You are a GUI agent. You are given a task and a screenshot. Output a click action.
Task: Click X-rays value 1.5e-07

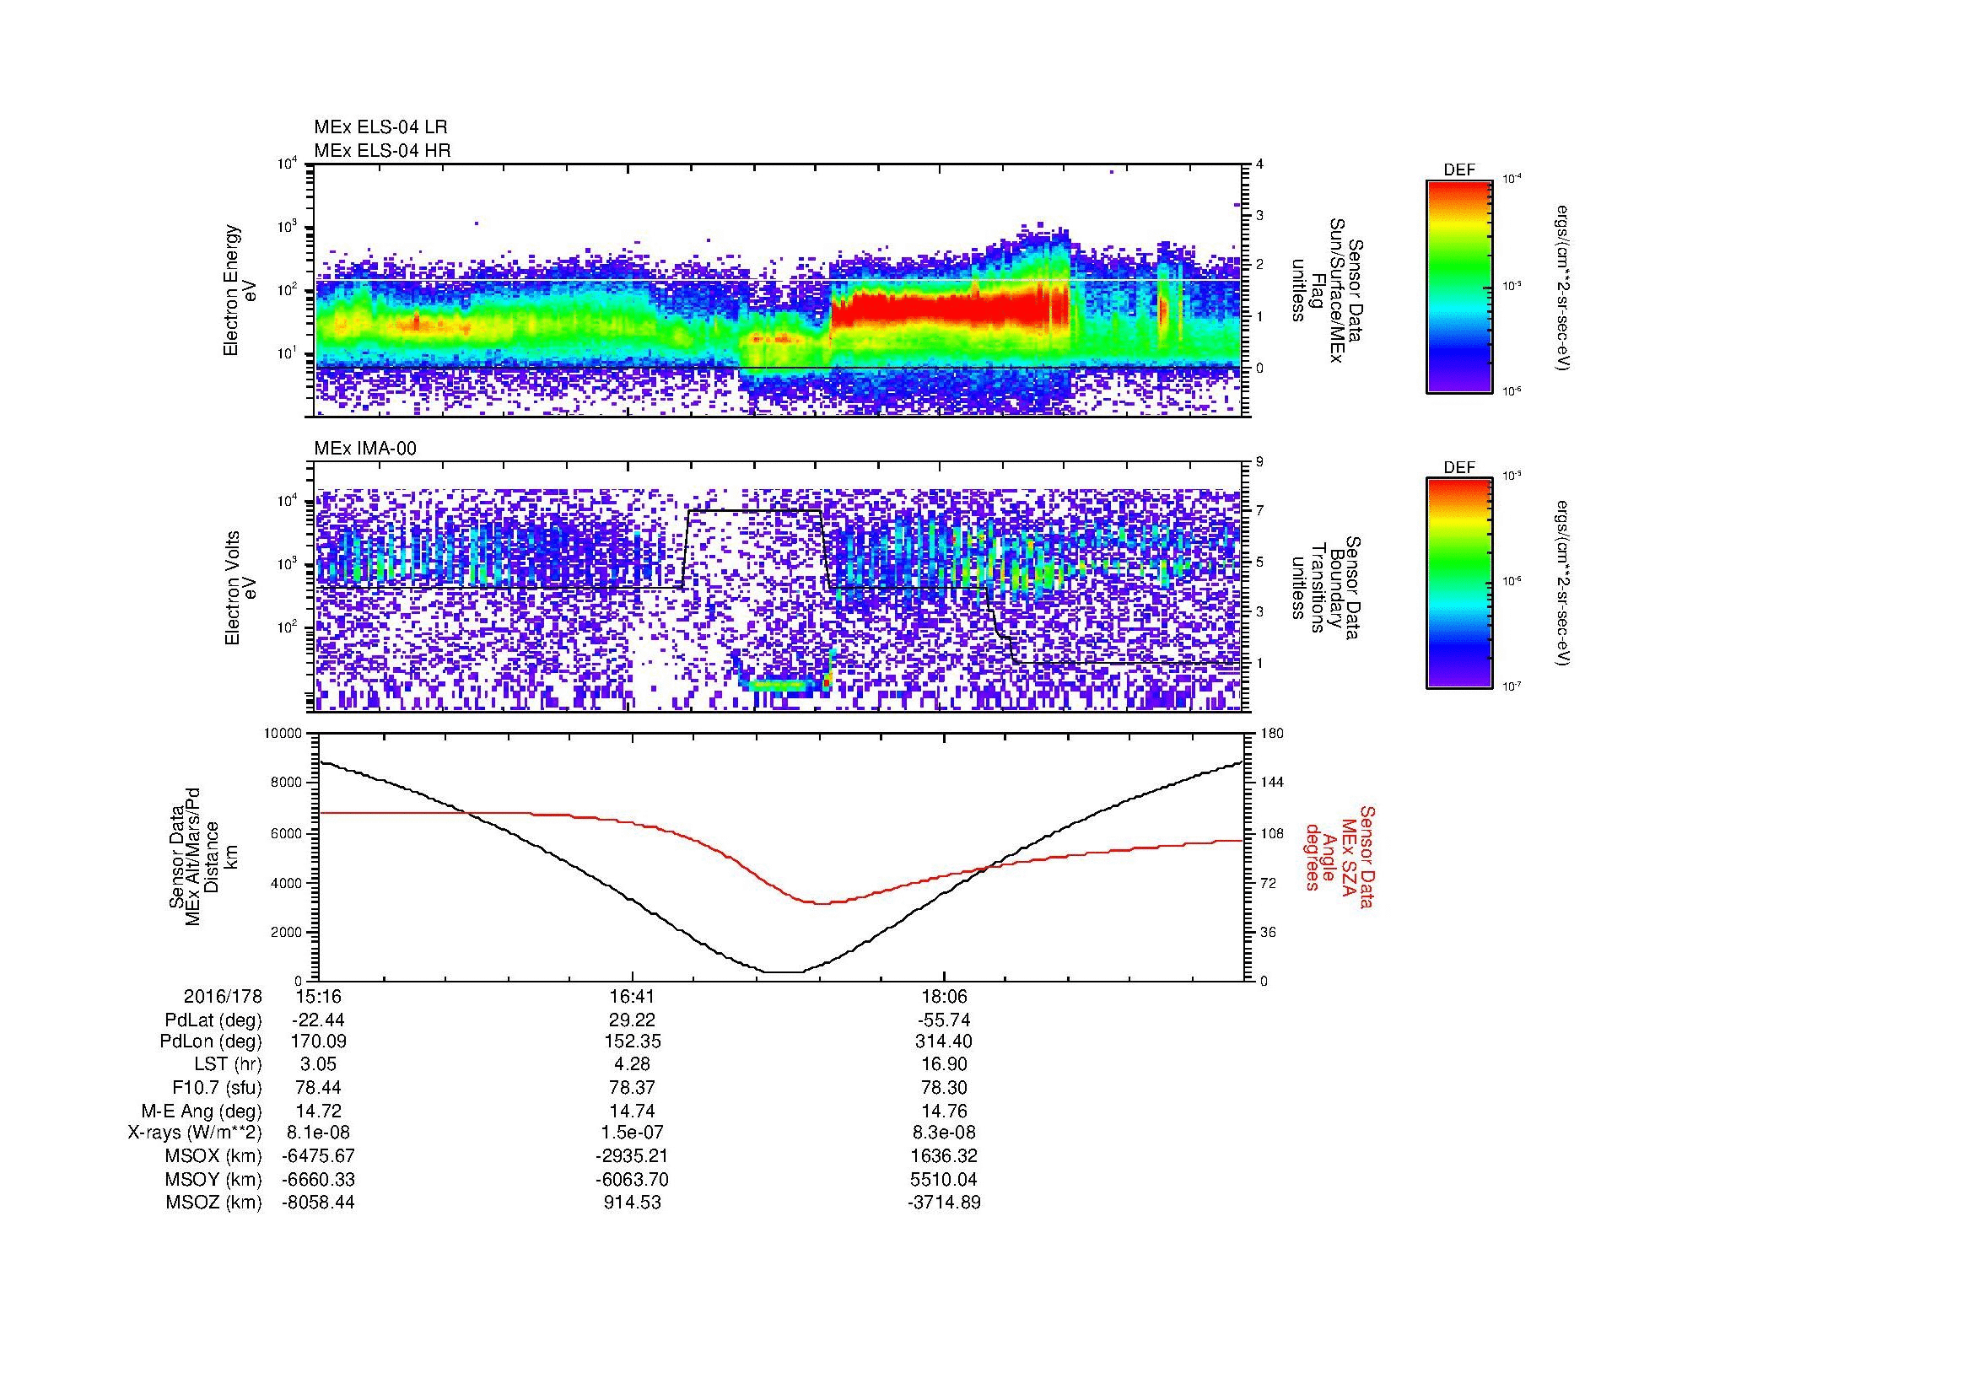(x=633, y=1133)
